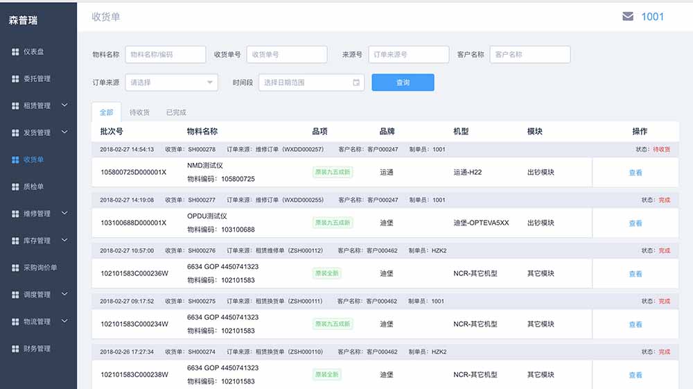Click the calendar icon in date range field
Viewport: 693px width, 389px height.
(x=356, y=83)
